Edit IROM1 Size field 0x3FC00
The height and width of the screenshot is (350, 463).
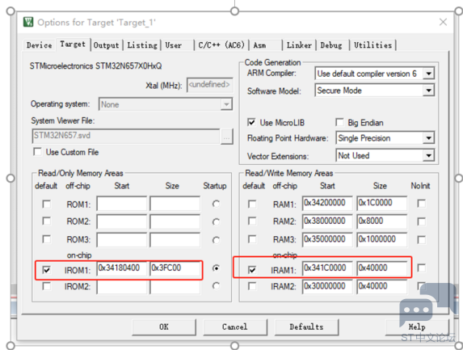tap(175, 268)
